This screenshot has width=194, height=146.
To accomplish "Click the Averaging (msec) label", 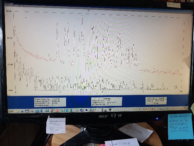I will (42, 105).
